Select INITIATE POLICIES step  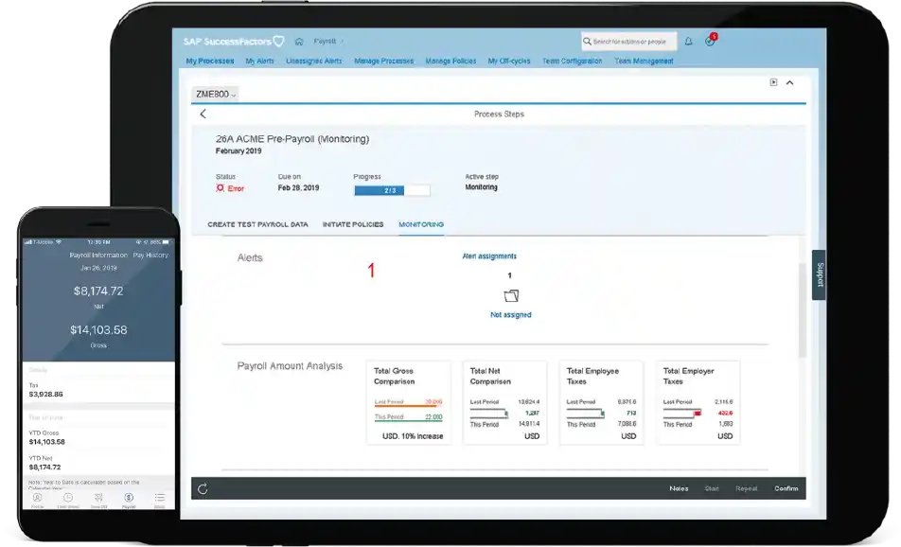pyautogui.click(x=353, y=224)
